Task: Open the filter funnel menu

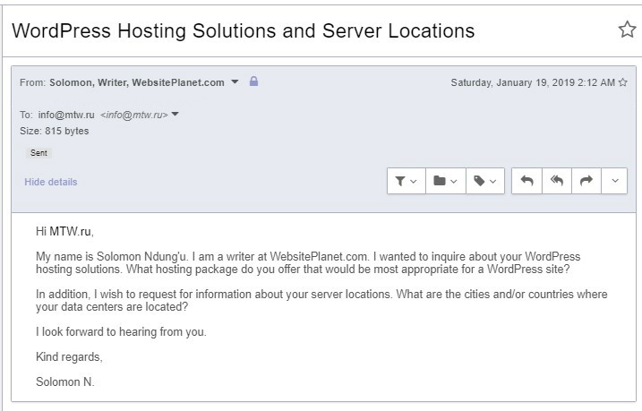Action: [407, 181]
